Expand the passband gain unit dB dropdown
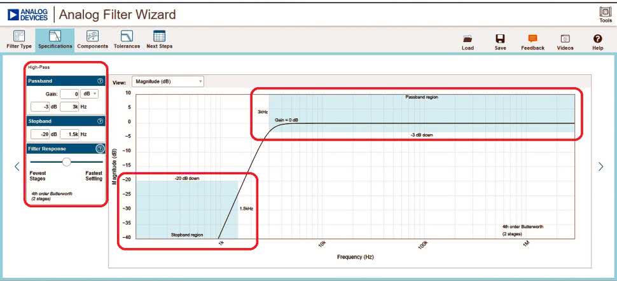The image size is (617, 281). (x=90, y=94)
